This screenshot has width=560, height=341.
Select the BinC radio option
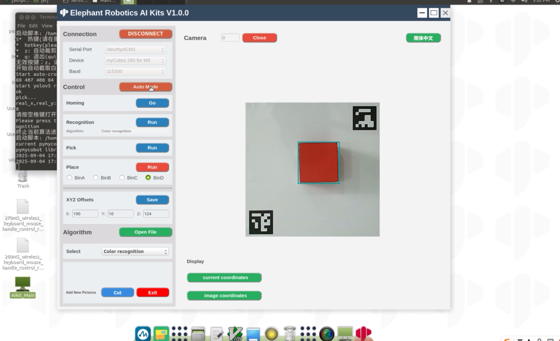tap(122, 177)
